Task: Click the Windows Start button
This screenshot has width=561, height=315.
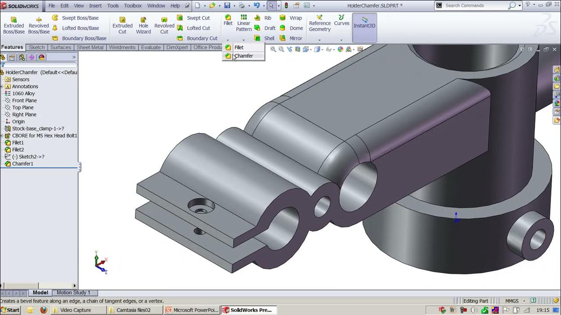Action: [11, 310]
